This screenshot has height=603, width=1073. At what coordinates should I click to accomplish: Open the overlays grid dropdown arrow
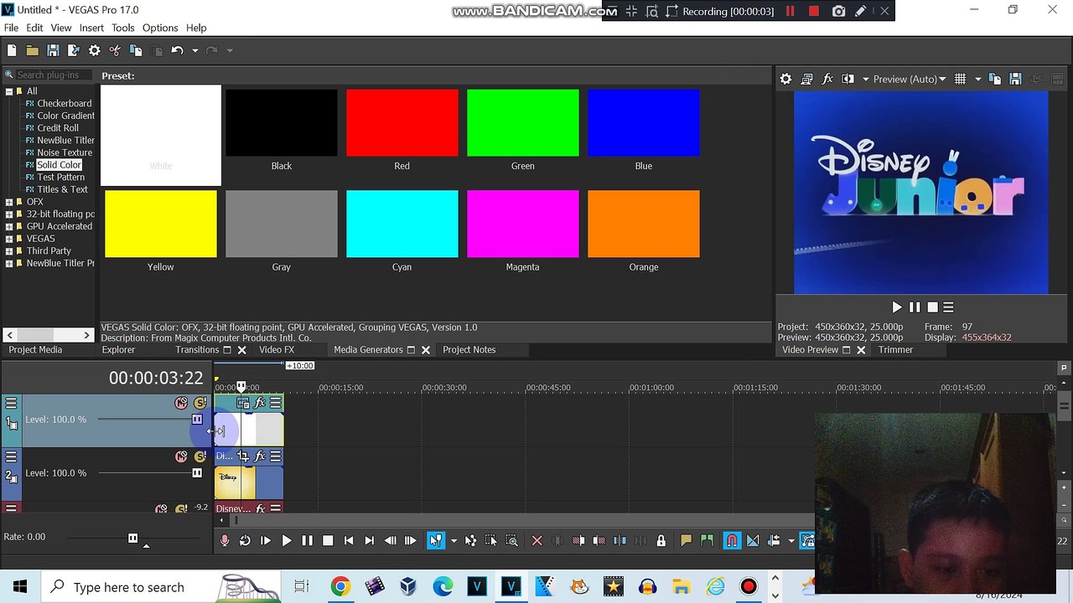click(x=977, y=79)
